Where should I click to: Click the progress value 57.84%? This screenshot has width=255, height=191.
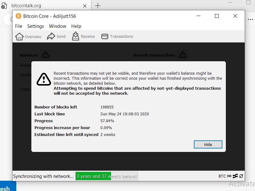pyautogui.click(x=107, y=121)
